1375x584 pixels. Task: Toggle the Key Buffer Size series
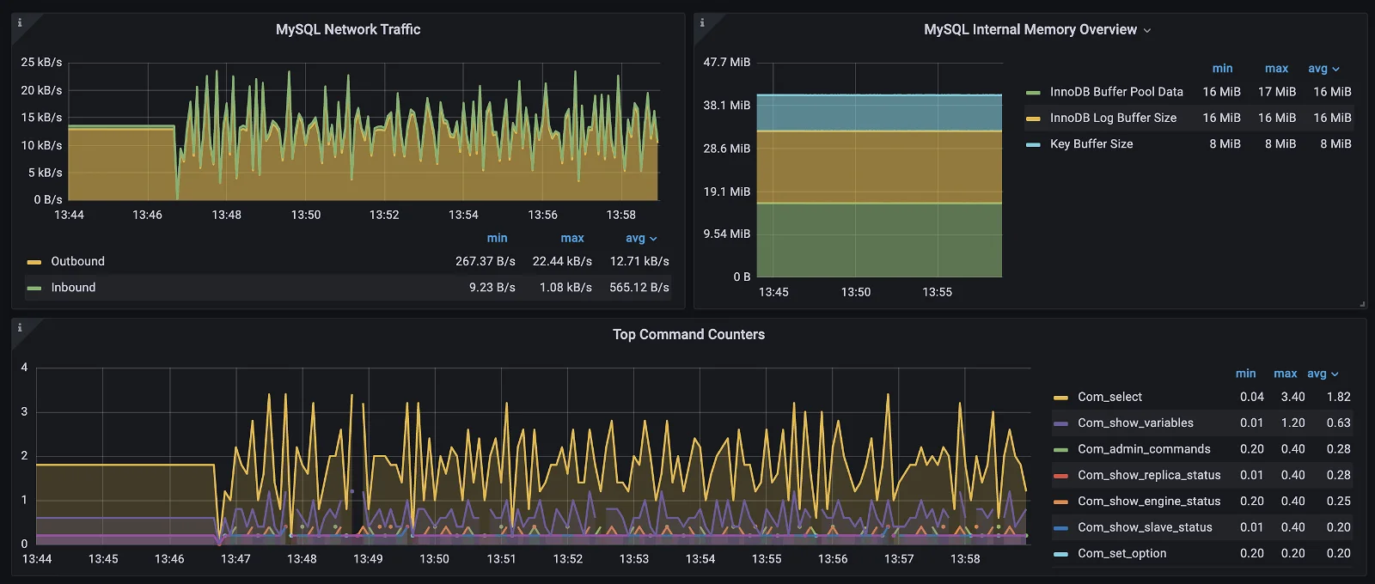pos(1091,143)
